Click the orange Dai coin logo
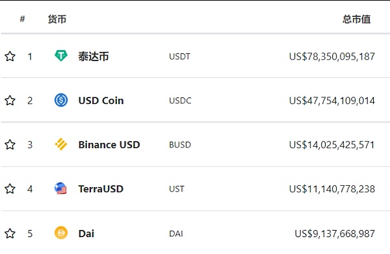The image size is (390, 254). click(x=61, y=233)
